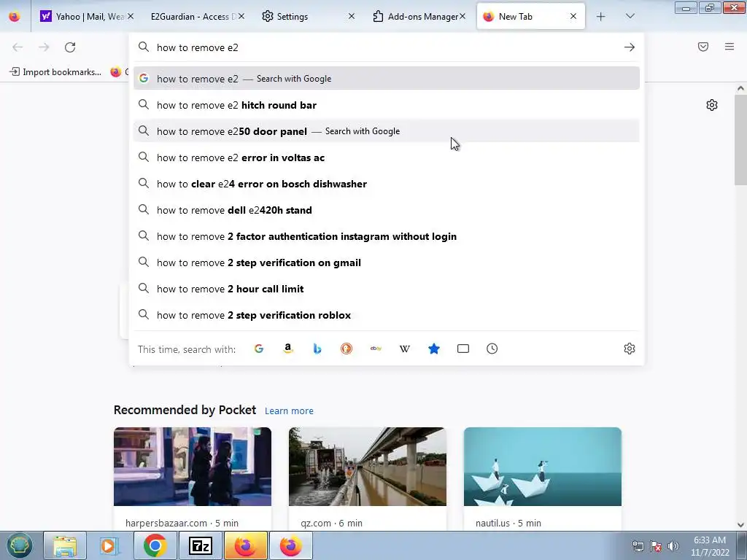The image size is (747, 560).
Task: Open a new tab with the plus button
Action: [x=601, y=17]
